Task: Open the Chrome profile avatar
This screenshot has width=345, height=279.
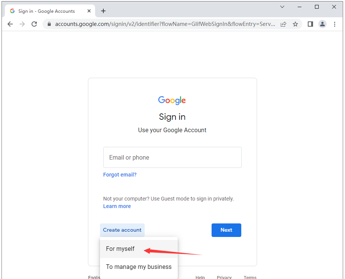Action: coord(322,24)
